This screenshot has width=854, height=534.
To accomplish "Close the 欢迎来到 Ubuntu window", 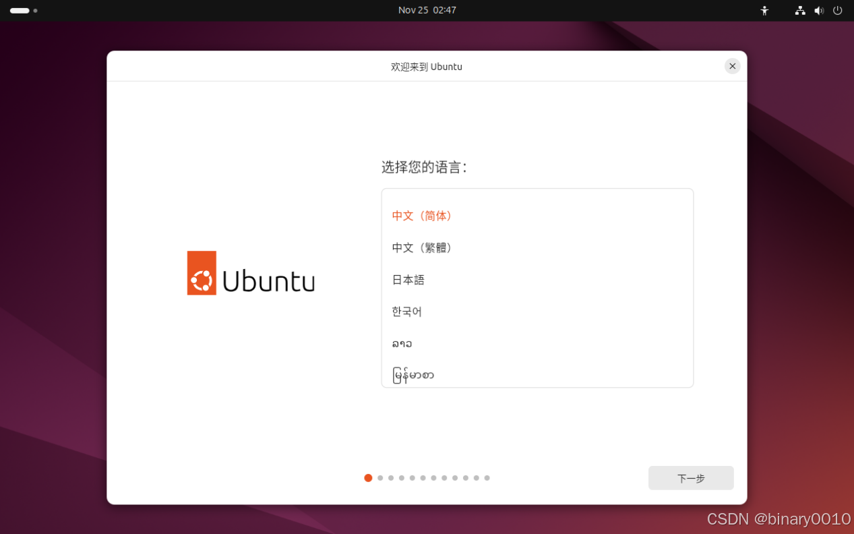I will coord(732,65).
